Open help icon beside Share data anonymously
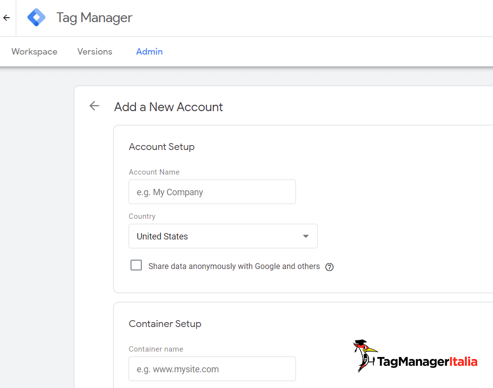Viewport: 493px width, 388px height. [x=329, y=267]
